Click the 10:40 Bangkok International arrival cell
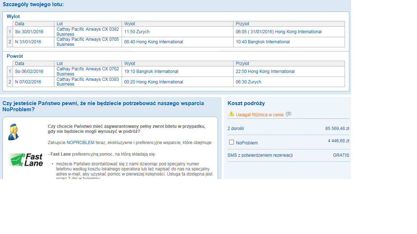Image resolution: width=417 pixels, height=234 pixels. (289, 42)
